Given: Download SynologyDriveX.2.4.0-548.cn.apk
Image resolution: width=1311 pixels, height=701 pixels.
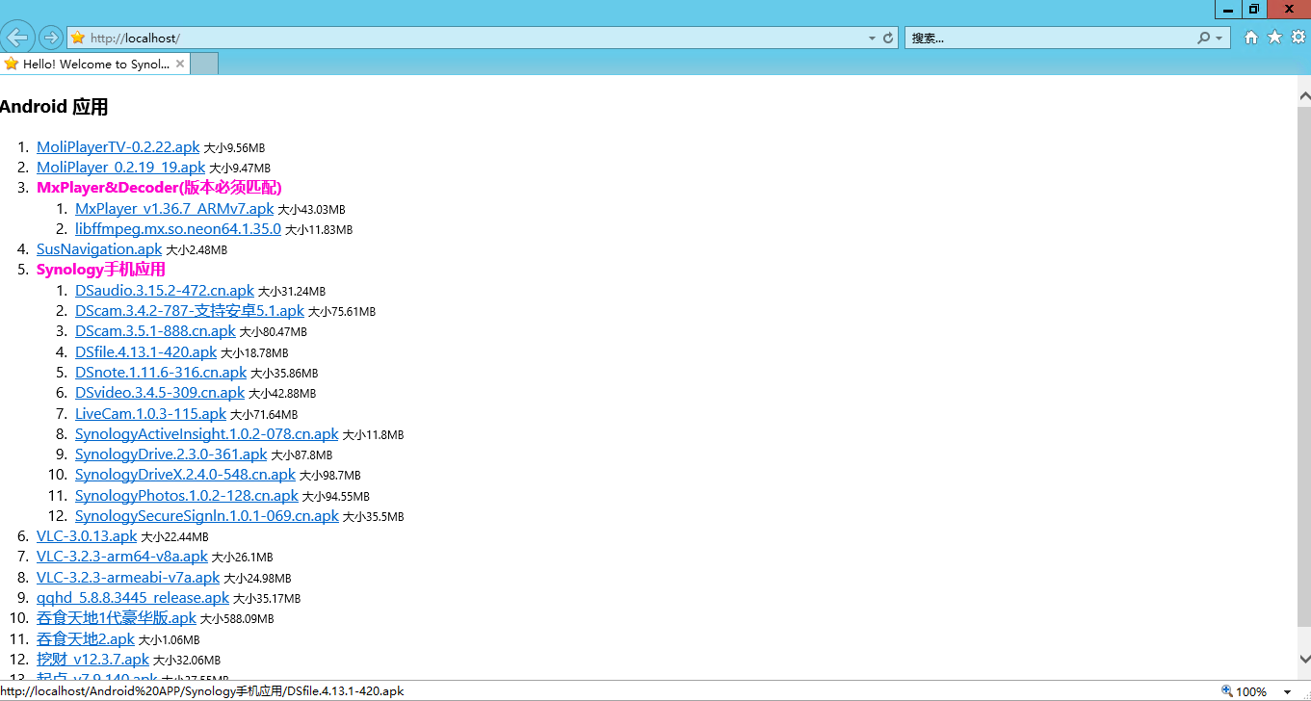Looking at the screenshot, I should pos(185,475).
